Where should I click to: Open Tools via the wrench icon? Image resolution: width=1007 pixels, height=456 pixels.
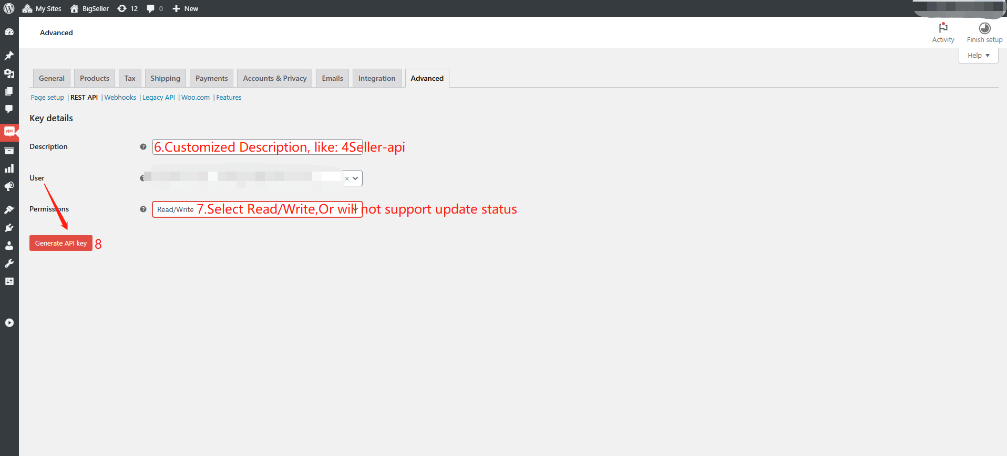pos(9,263)
